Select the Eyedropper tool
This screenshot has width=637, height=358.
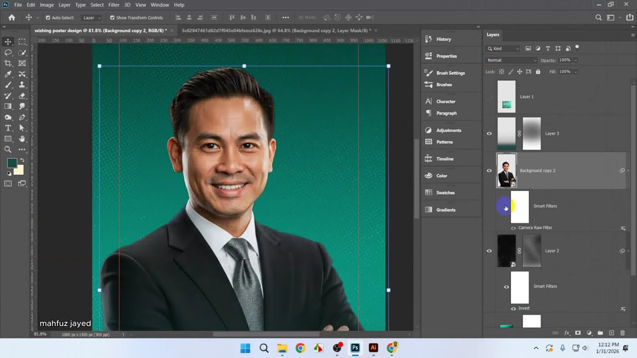coord(8,74)
